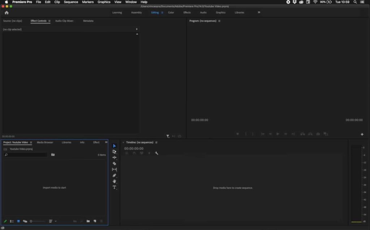This screenshot has width=370, height=230.
Task: Show more Project panel tabs chevron
Action: point(106,142)
